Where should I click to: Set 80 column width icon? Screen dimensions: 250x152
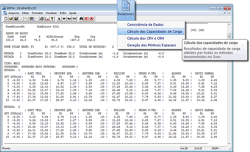(x=64, y=19)
